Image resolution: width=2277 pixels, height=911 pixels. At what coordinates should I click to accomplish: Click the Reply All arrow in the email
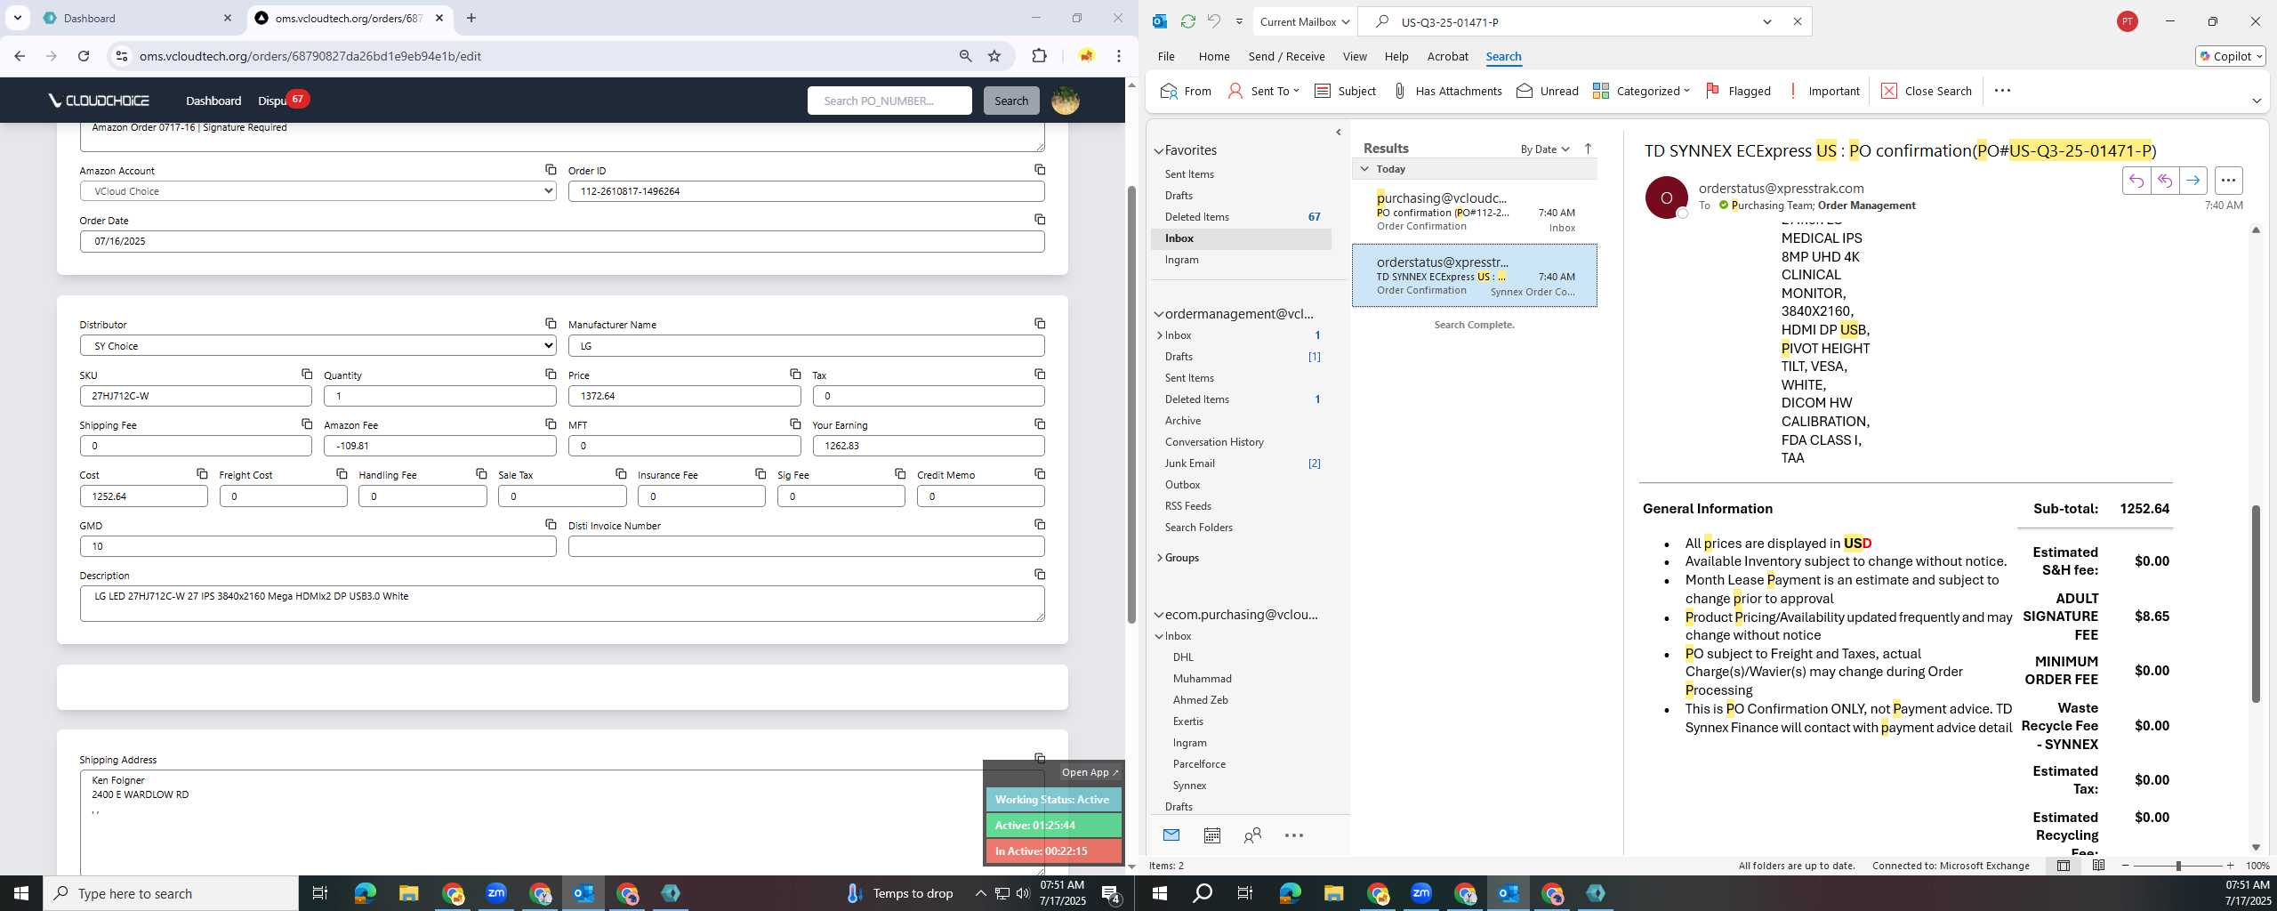2164,181
